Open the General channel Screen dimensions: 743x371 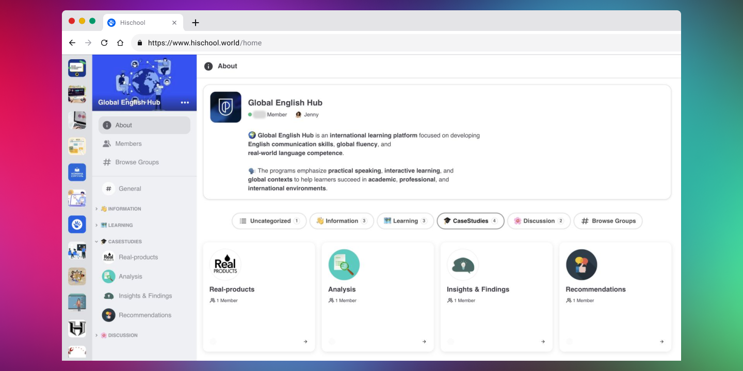pos(144,189)
